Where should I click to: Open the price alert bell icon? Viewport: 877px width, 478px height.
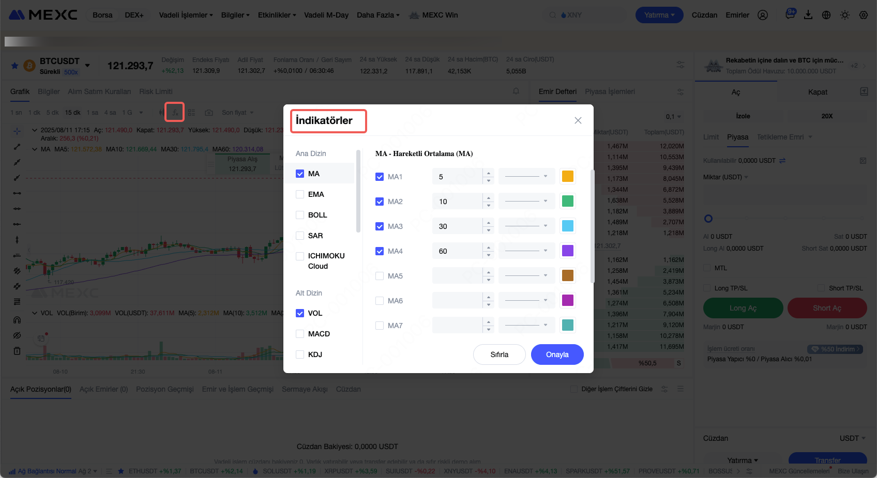pos(516,91)
